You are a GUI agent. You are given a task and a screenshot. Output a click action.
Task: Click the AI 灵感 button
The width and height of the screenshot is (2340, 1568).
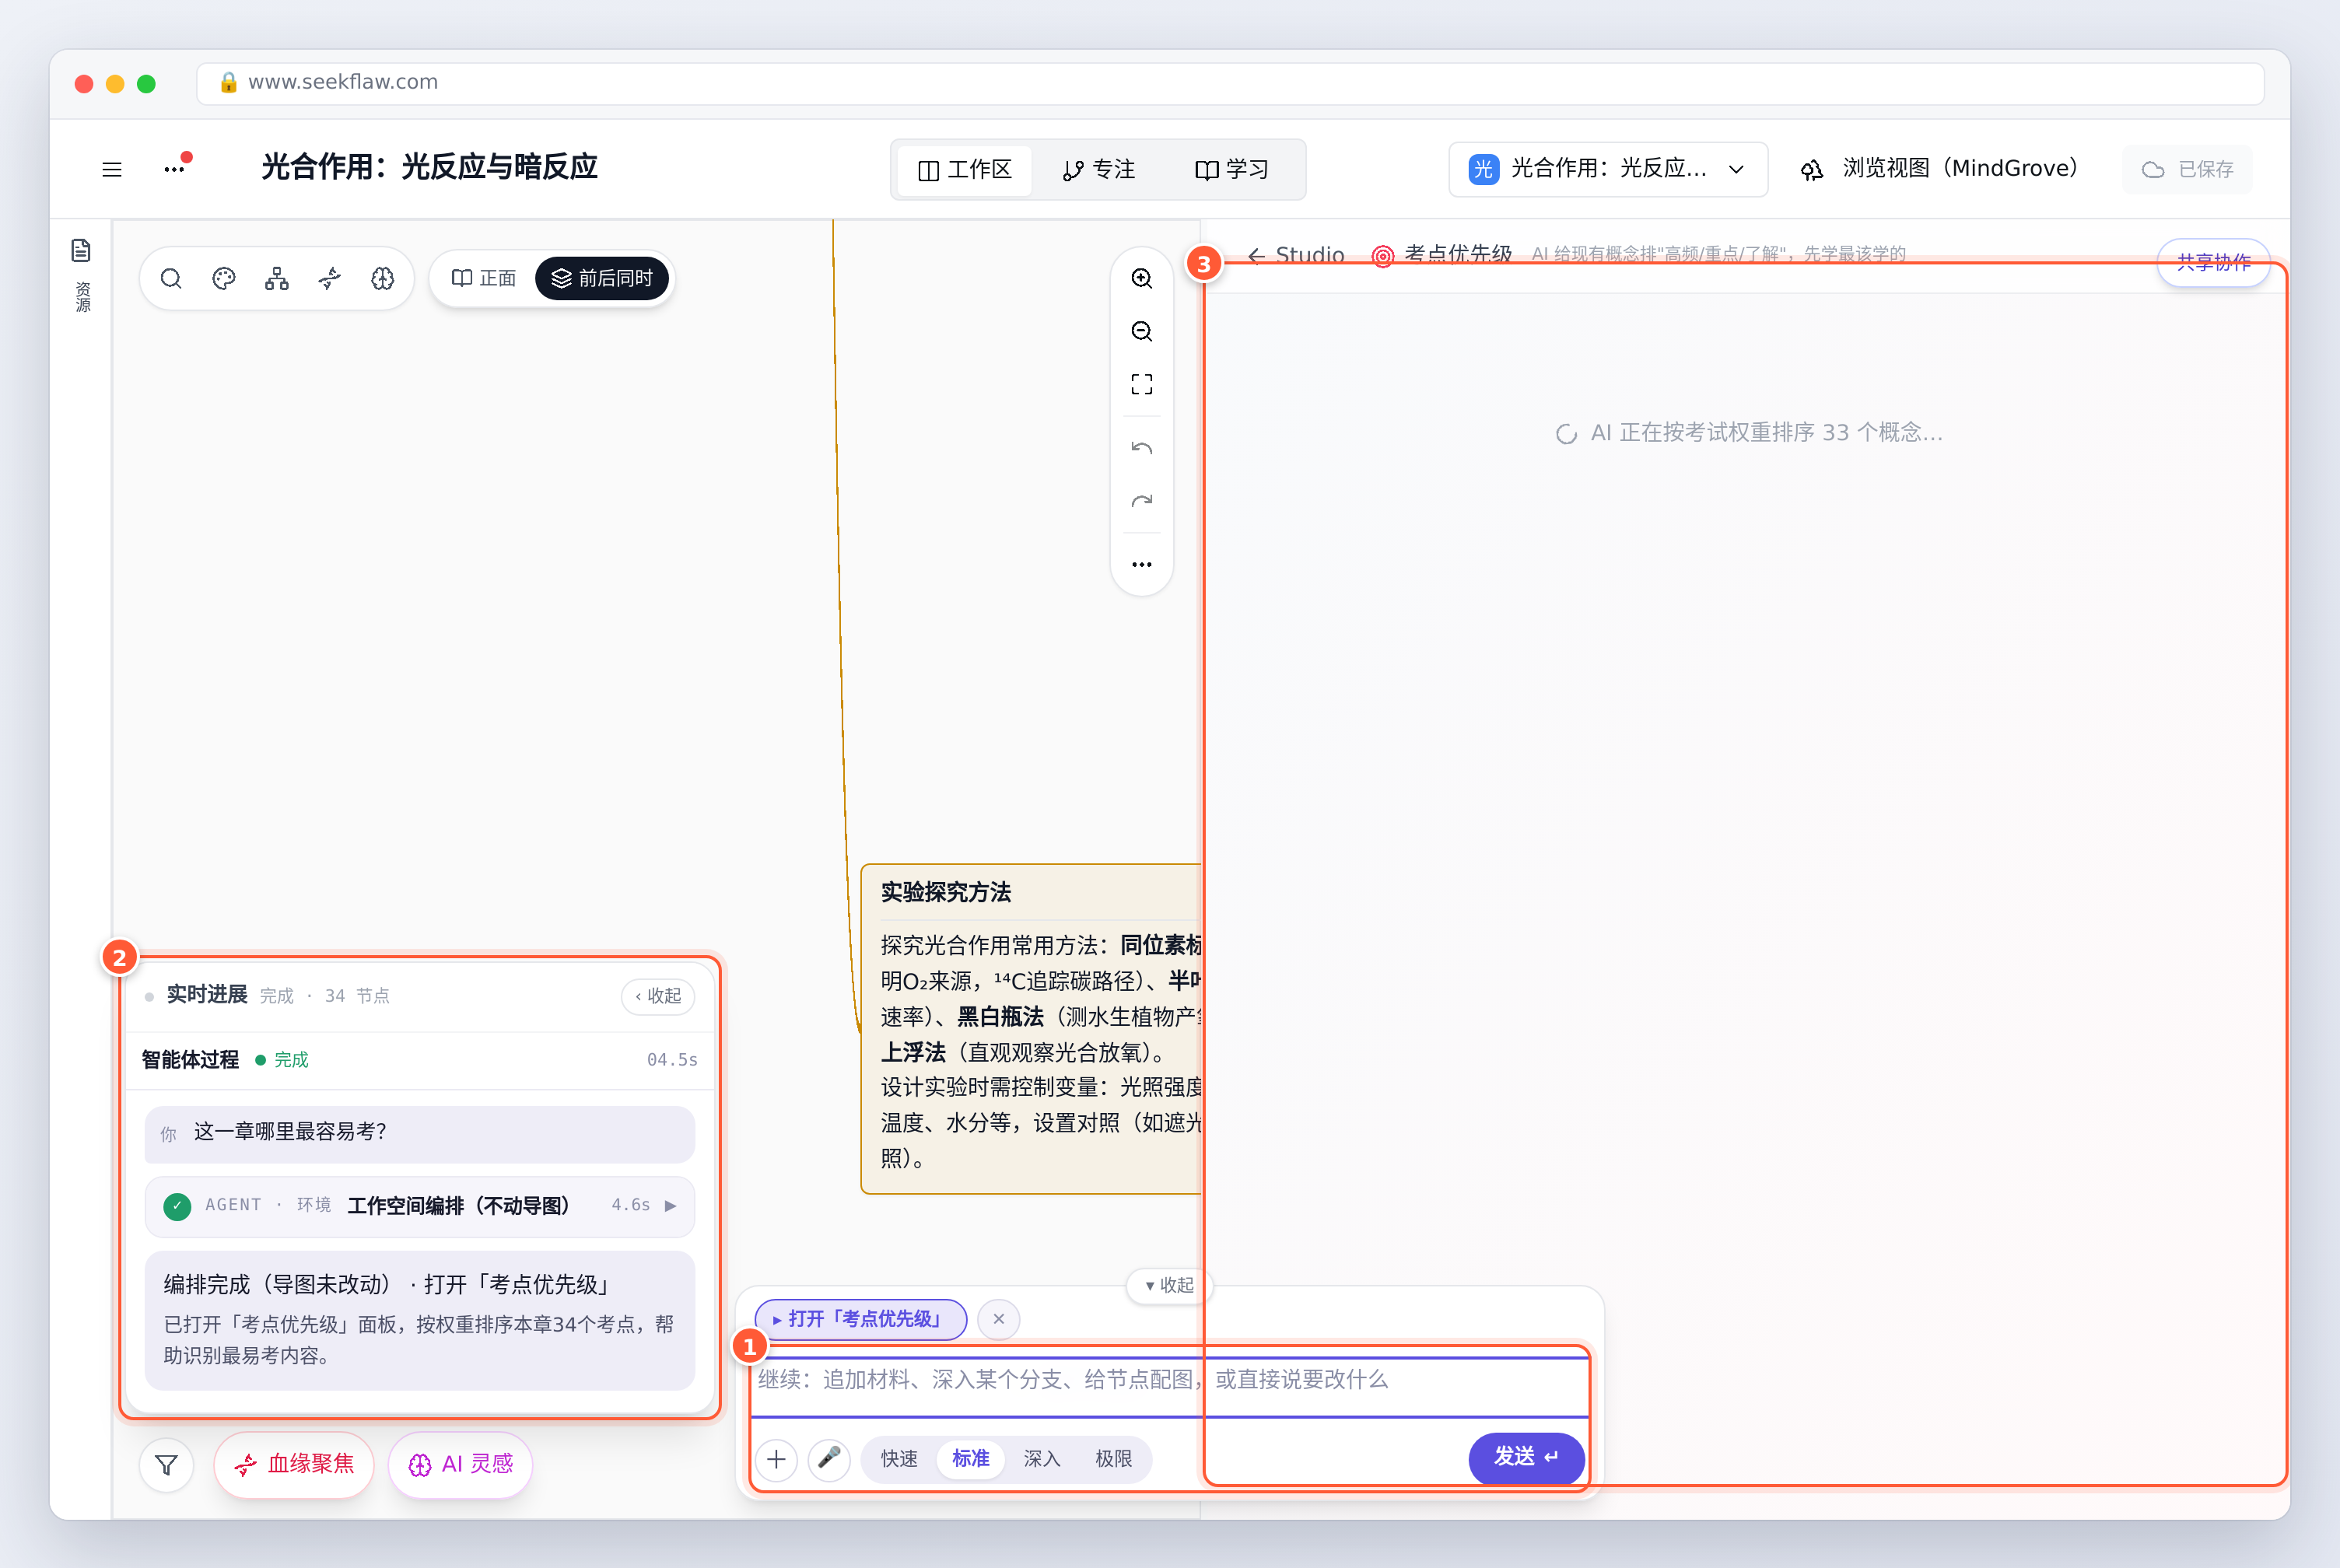click(x=460, y=1465)
